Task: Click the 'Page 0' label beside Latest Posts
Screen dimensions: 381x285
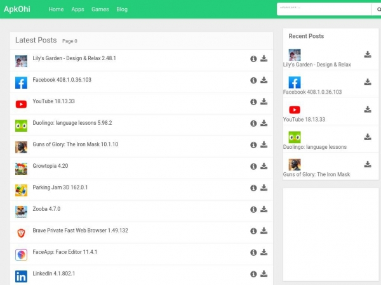Action: coord(70,41)
